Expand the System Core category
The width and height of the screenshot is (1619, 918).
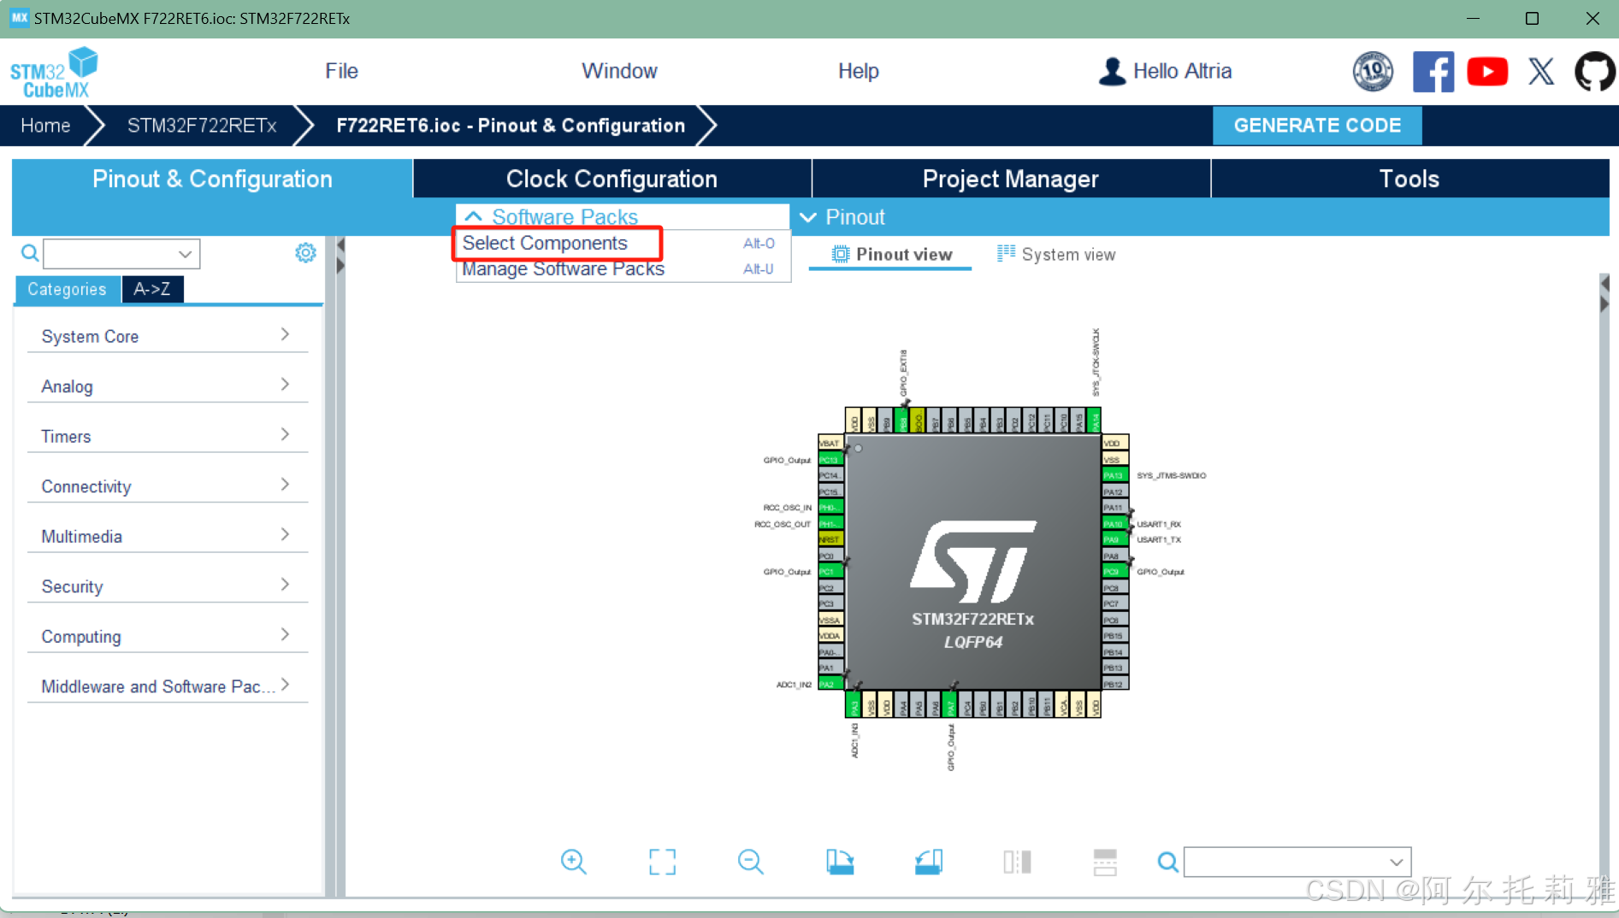click(x=168, y=336)
